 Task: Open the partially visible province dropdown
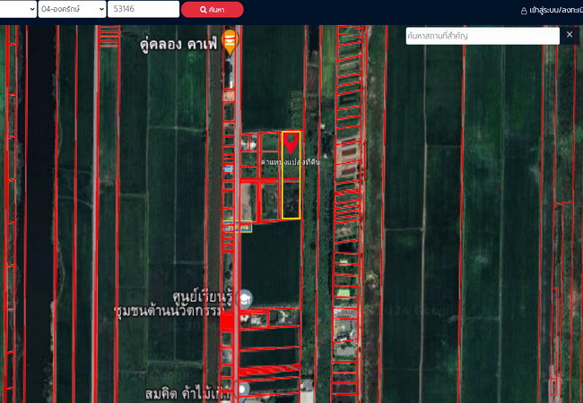coord(18,9)
